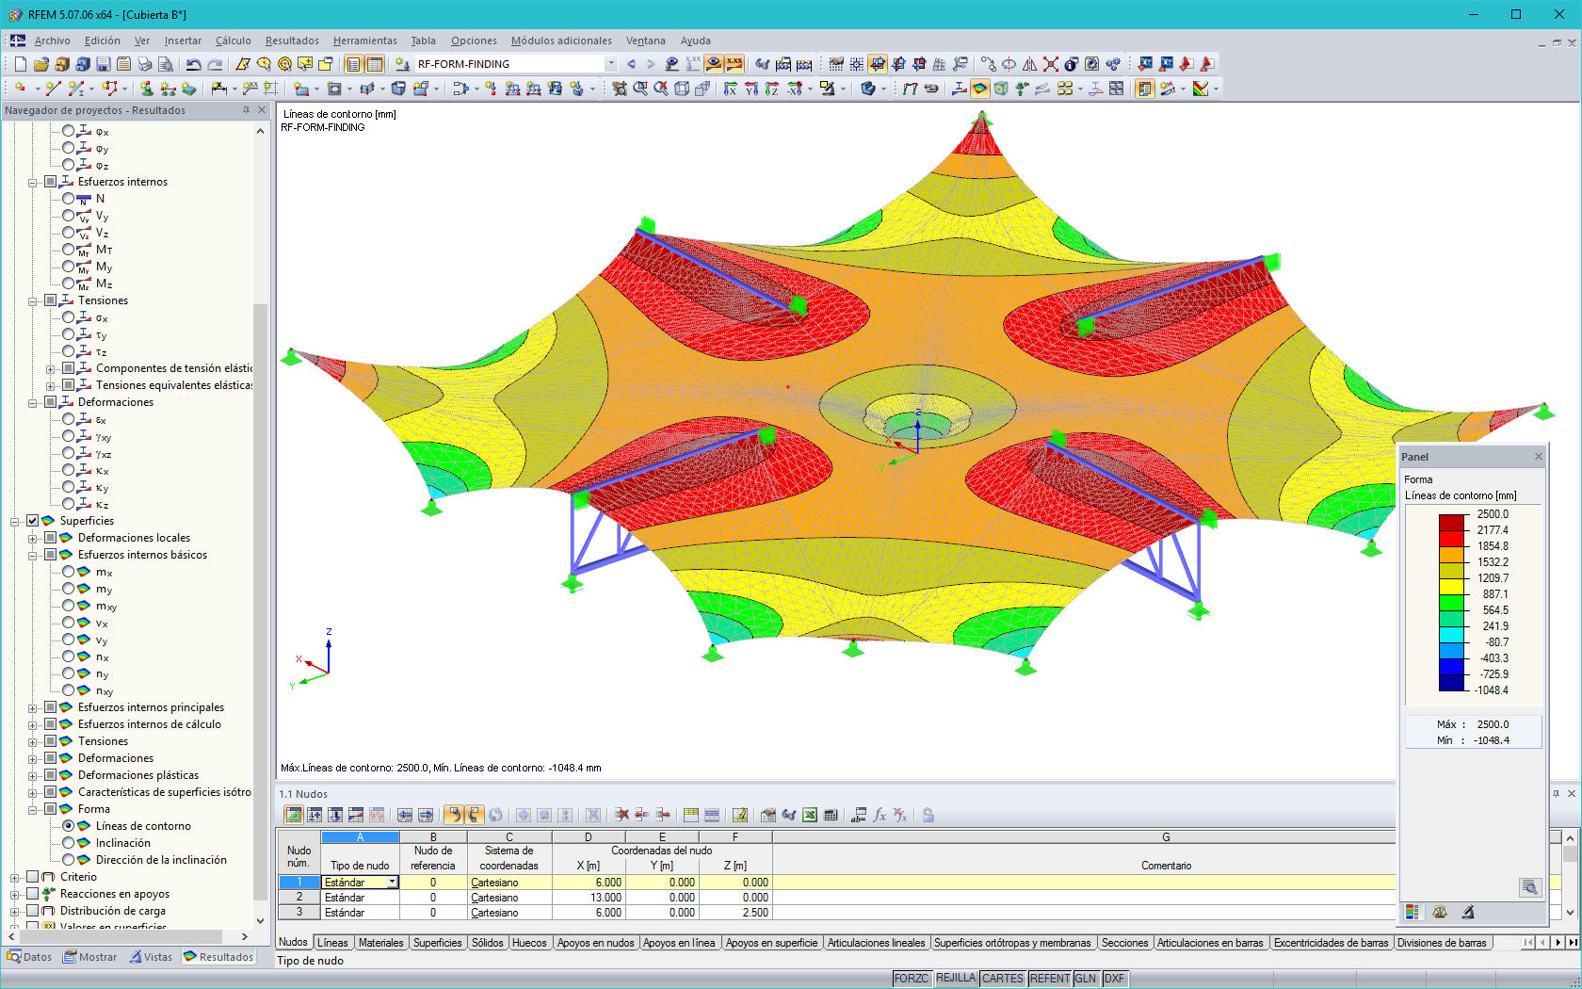Save the current model
The height and width of the screenshot is (989, 1582).
tap(103, 64)
